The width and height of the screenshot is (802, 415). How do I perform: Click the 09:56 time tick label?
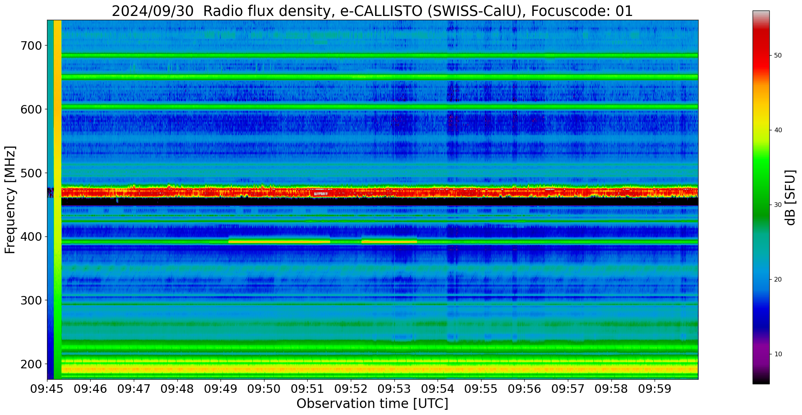pos(525,389)
